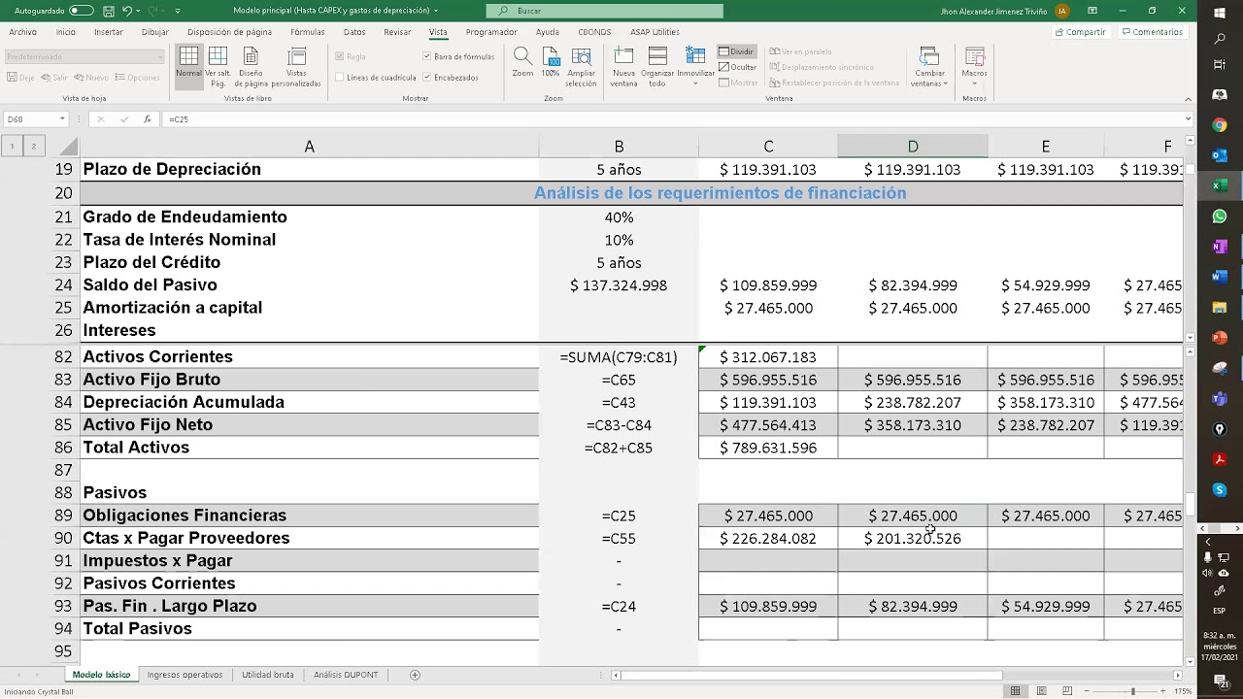The height and width of the screenshot is (699, 1243).
Task: Select cell with =SUMA(C79:C81) formula
Action: coord(619,357)
